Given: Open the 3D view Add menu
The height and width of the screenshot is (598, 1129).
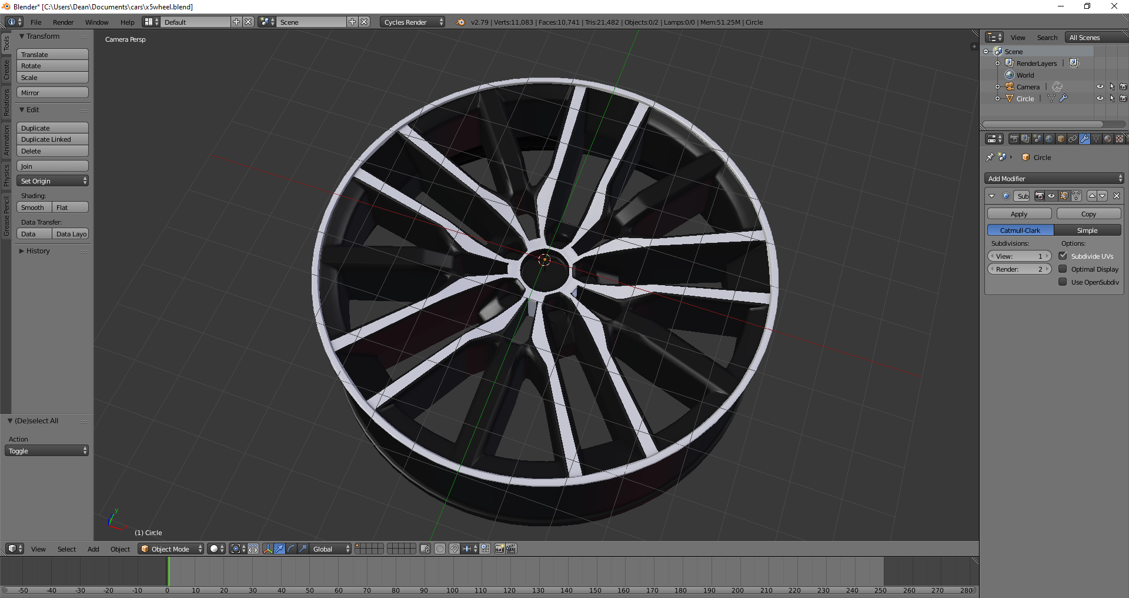Looking at the screenshot, I should tap(93, 549).
